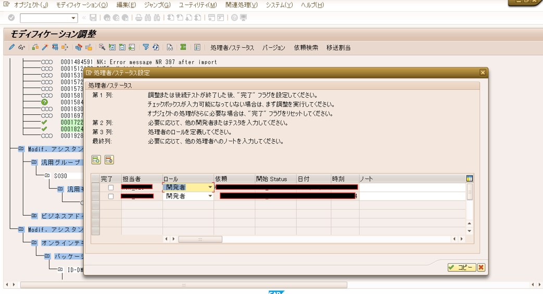
Task: Open the ロール dropdown in first row
Action: pyautogui.click(x=210, y=188)
